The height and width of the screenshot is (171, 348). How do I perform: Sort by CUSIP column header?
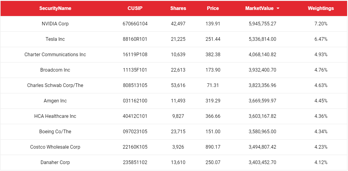[135, 8]
